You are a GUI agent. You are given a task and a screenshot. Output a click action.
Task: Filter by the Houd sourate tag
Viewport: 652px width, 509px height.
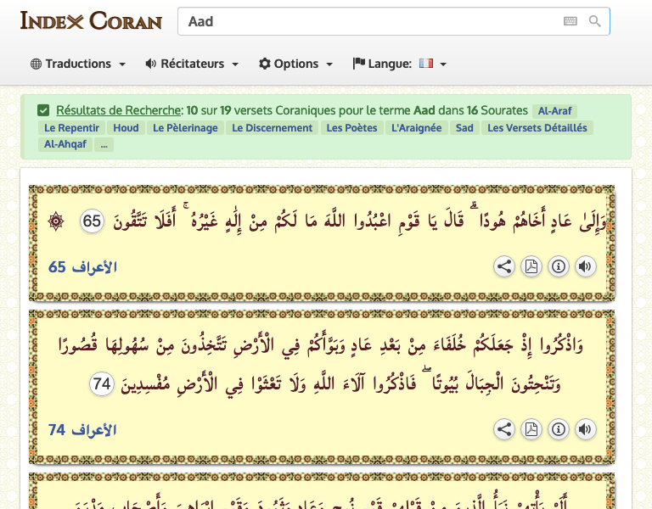click(x=126, y=128)
